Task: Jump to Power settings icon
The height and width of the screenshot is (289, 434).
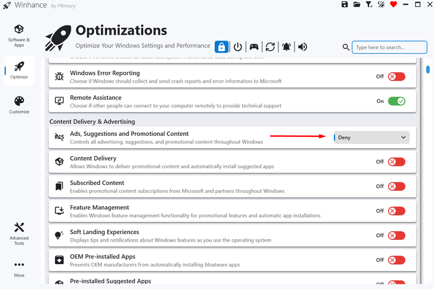Action: pos(238,47)
